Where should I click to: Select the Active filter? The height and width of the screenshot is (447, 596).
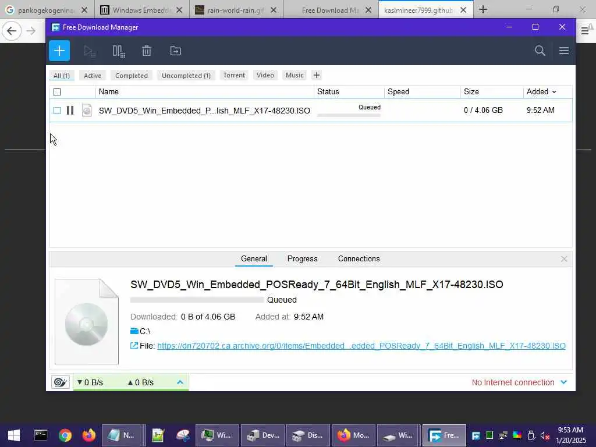tap(93, 75)
